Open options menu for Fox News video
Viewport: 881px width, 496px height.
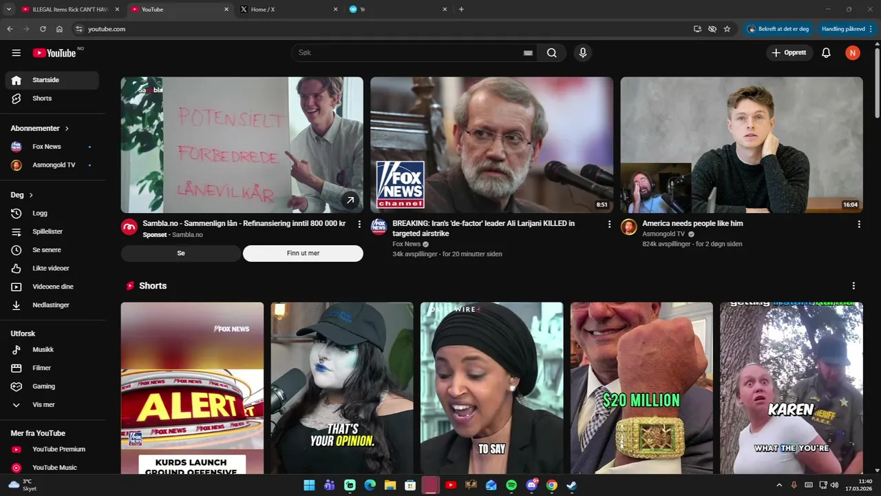point(609,224)
